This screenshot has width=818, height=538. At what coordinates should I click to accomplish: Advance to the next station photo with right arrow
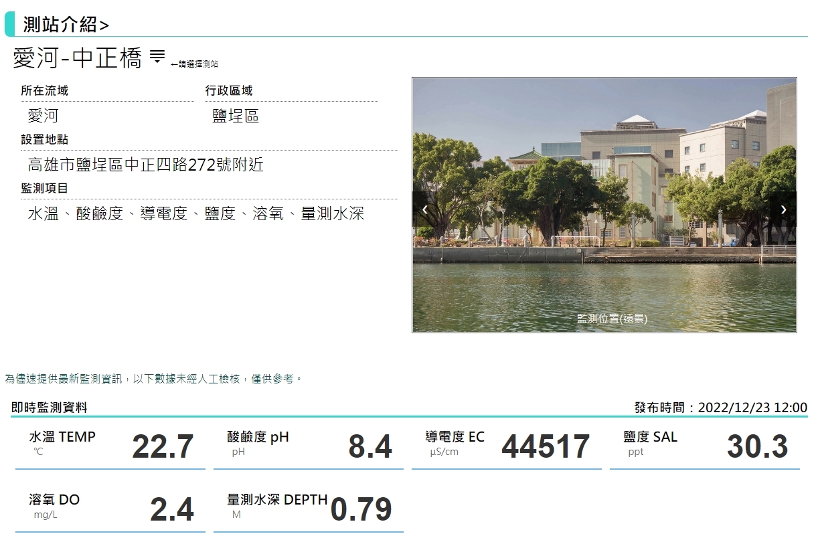pyautogui.click(x=783, y=209)
